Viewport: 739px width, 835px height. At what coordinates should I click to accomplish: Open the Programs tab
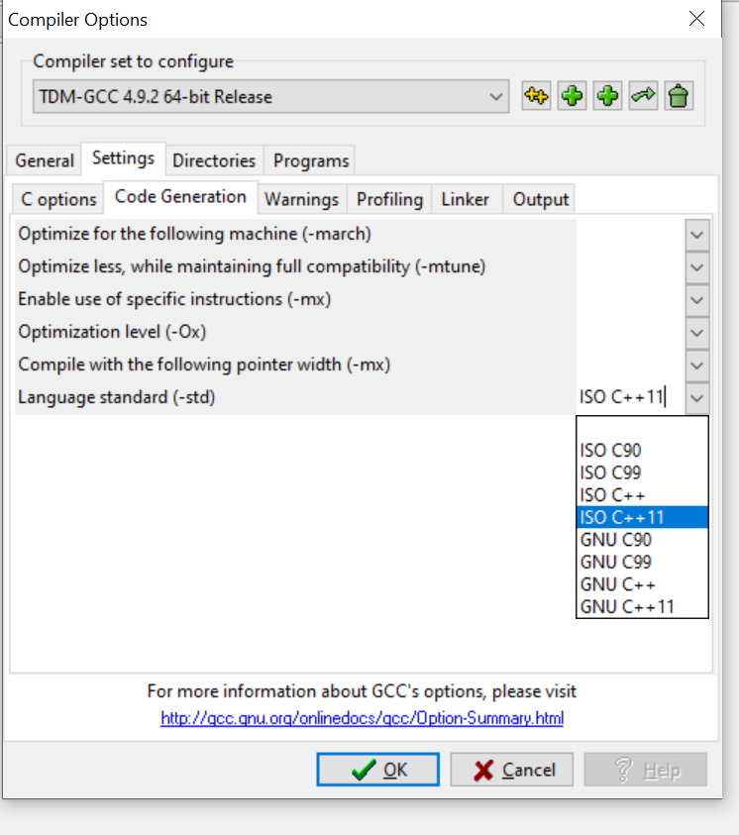311,160
